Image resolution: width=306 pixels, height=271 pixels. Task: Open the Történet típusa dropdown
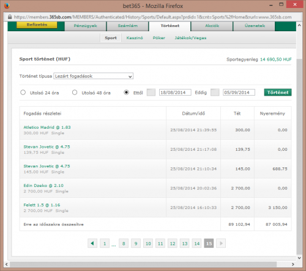tap(94, 76)
